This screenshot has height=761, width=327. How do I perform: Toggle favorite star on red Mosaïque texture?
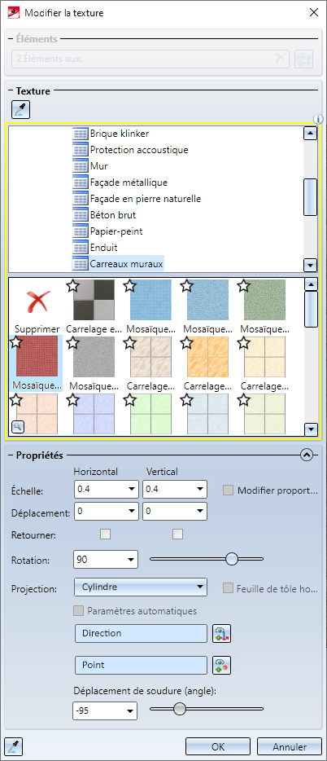pyautogui.click(x=16, y=342)
